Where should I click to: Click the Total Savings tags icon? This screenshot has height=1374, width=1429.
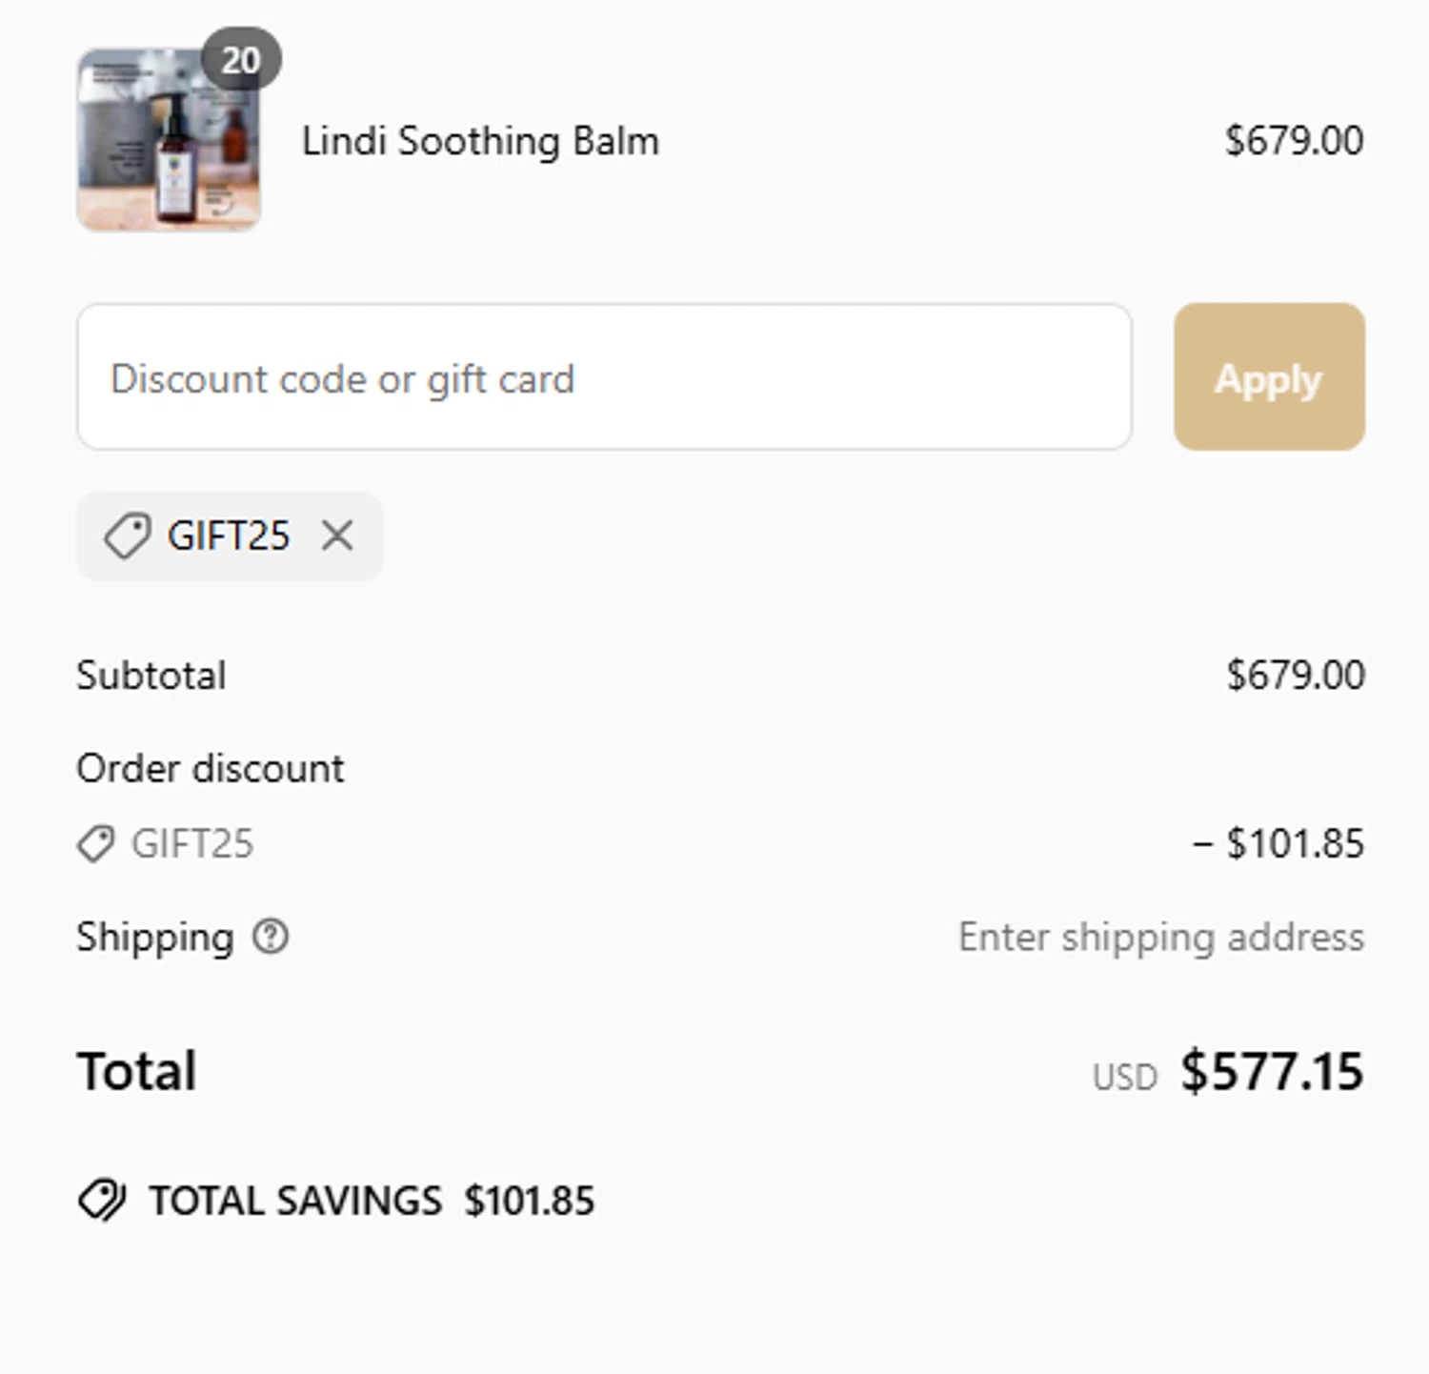[x=101, y=1201]
